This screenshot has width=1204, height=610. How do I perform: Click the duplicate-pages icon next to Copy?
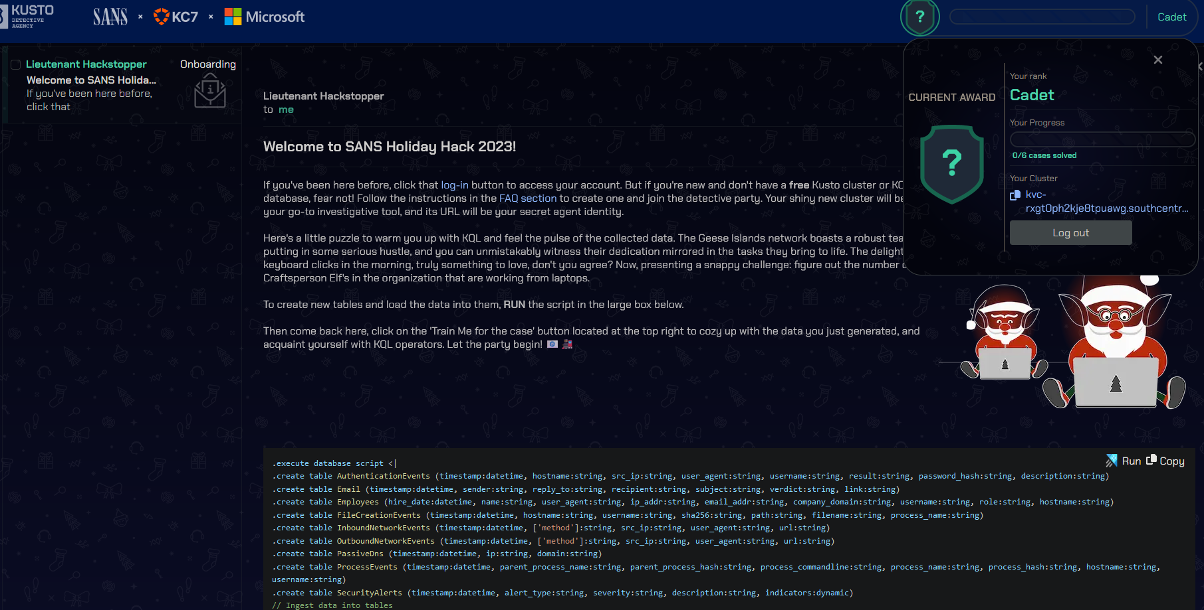point(1151,459)
